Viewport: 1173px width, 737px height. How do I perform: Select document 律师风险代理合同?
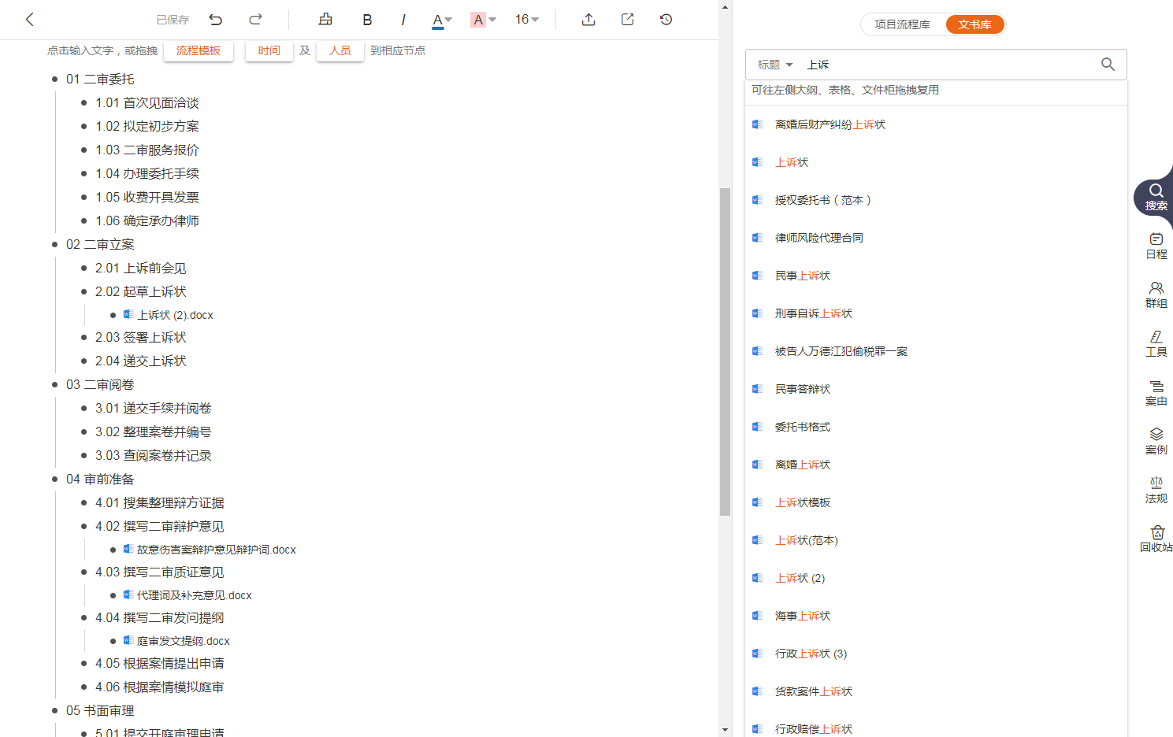[x=819, y=238]
